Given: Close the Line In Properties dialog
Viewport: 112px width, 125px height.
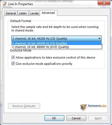Looking at the screenshot, I should click(x=104, y=3).
